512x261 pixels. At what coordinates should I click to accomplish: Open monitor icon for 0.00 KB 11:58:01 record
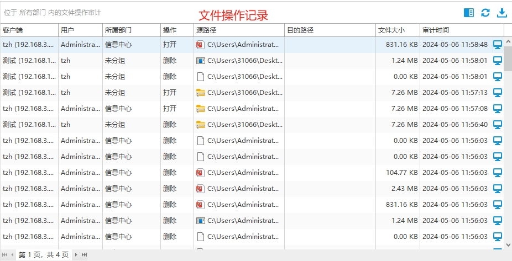click(x=497, y=77)
